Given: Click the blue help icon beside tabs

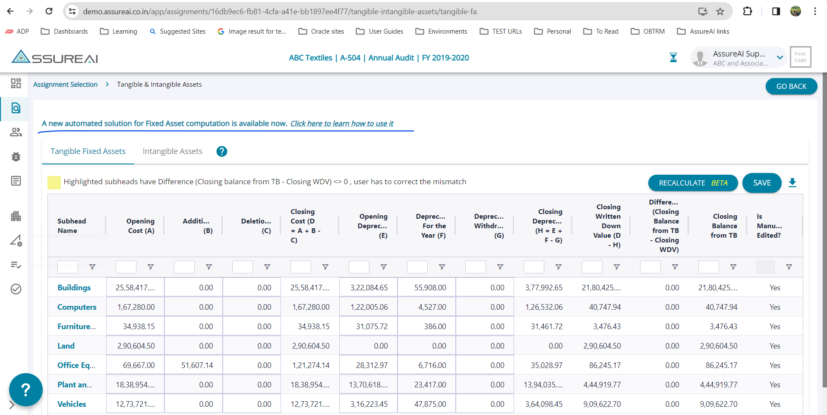Looking at the screenshot, I should point(222,151).
